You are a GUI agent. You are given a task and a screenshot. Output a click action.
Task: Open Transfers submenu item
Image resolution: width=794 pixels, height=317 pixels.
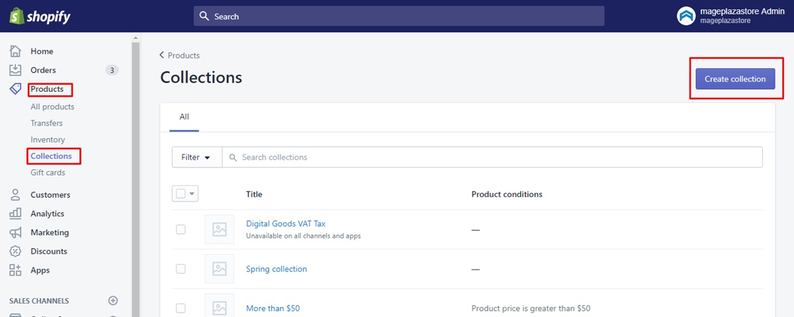(x=46, y=123)
